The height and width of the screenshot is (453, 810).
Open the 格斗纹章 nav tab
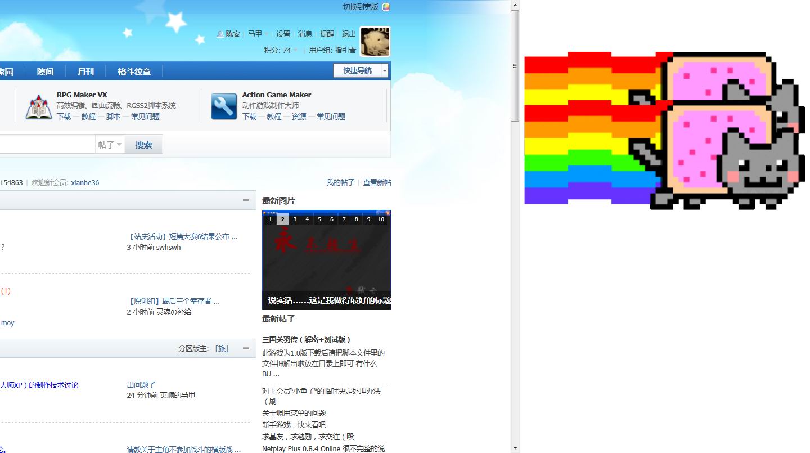click(x=134, y=71)
